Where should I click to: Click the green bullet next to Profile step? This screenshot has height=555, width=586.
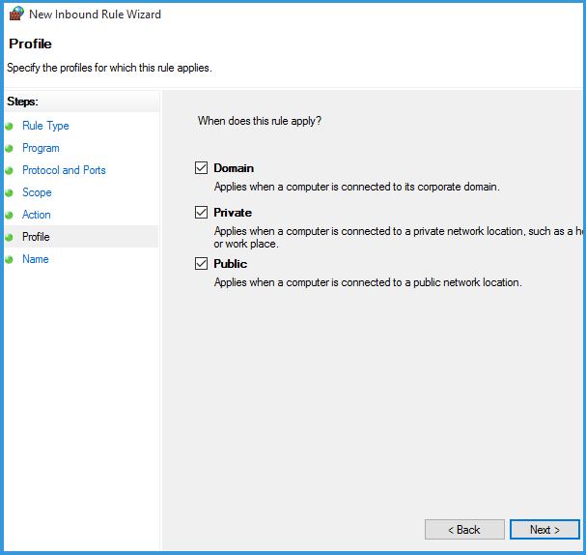[x=10, y=238]
